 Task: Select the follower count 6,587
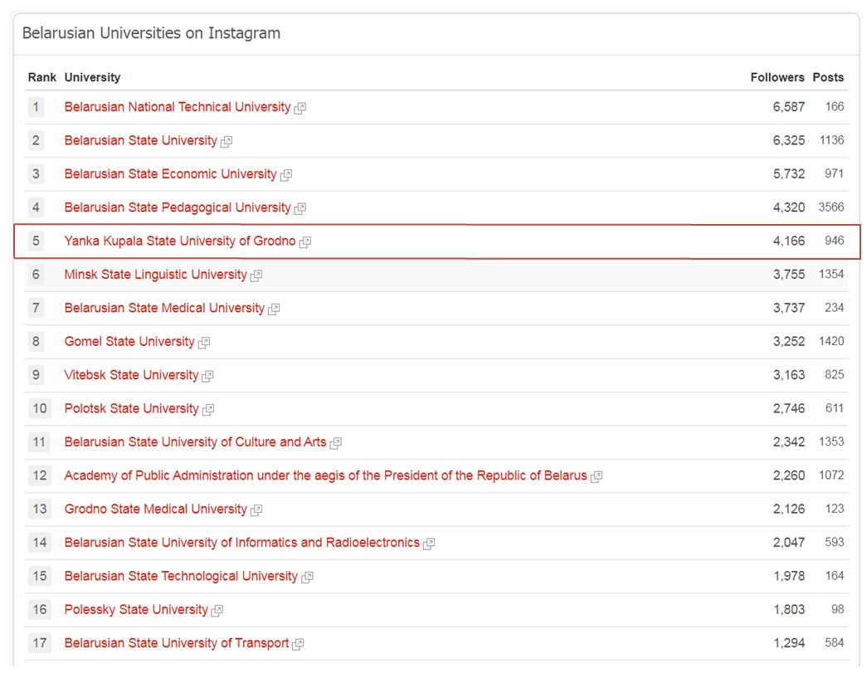pos(788,107)
